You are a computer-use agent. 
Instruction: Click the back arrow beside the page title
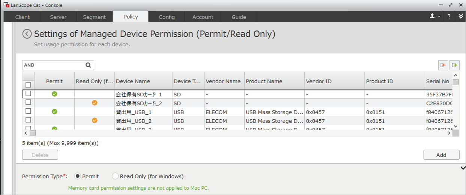27,34
